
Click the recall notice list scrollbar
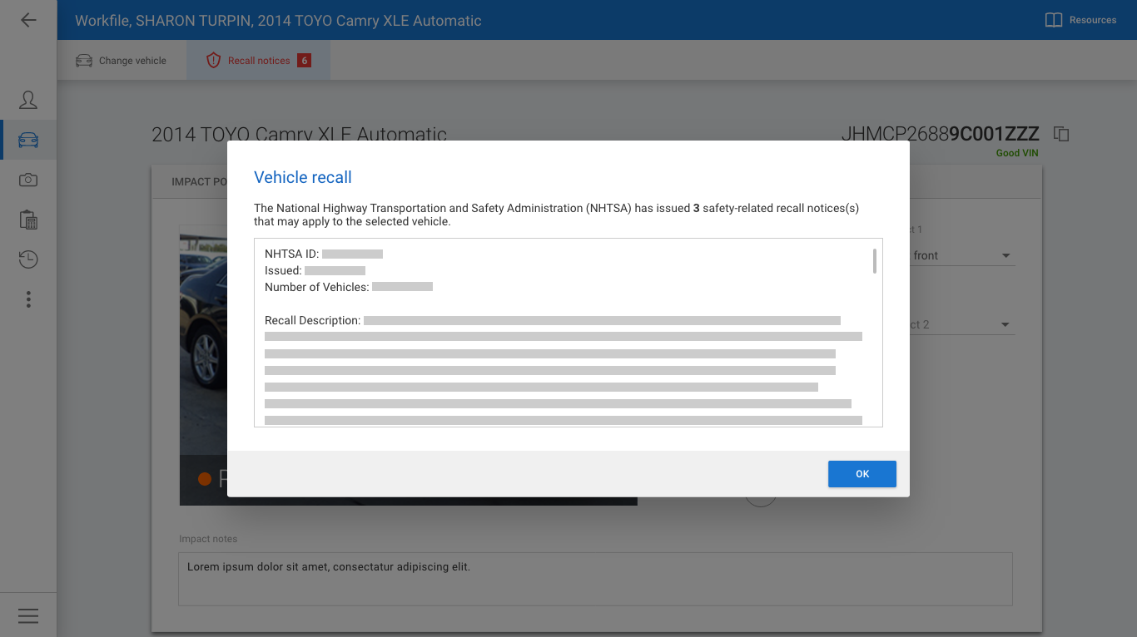875,261
